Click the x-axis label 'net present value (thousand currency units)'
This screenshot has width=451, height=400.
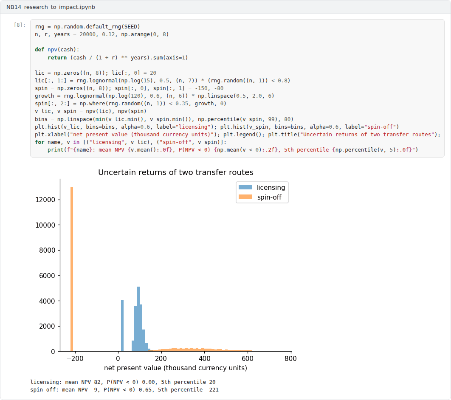[175, 368]
